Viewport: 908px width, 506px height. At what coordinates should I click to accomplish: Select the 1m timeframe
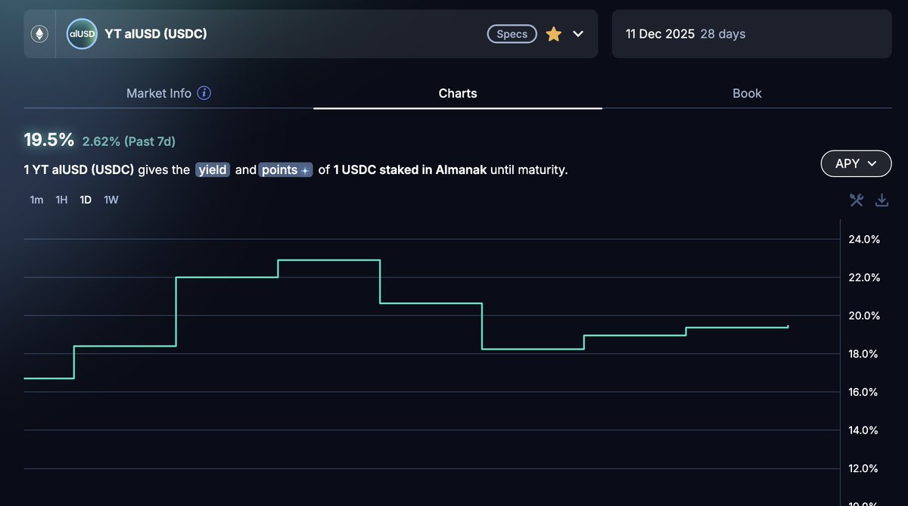36,200
